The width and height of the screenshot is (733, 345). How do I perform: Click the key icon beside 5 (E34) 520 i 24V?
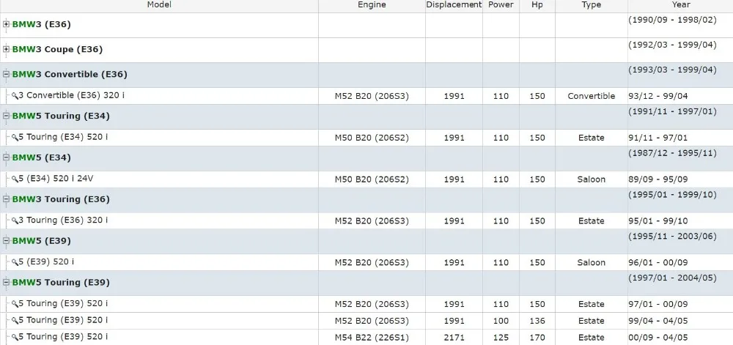(15, 179)
